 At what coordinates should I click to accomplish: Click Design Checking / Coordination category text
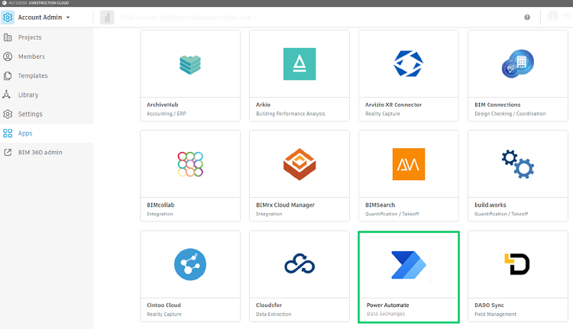tap(510, 114)
